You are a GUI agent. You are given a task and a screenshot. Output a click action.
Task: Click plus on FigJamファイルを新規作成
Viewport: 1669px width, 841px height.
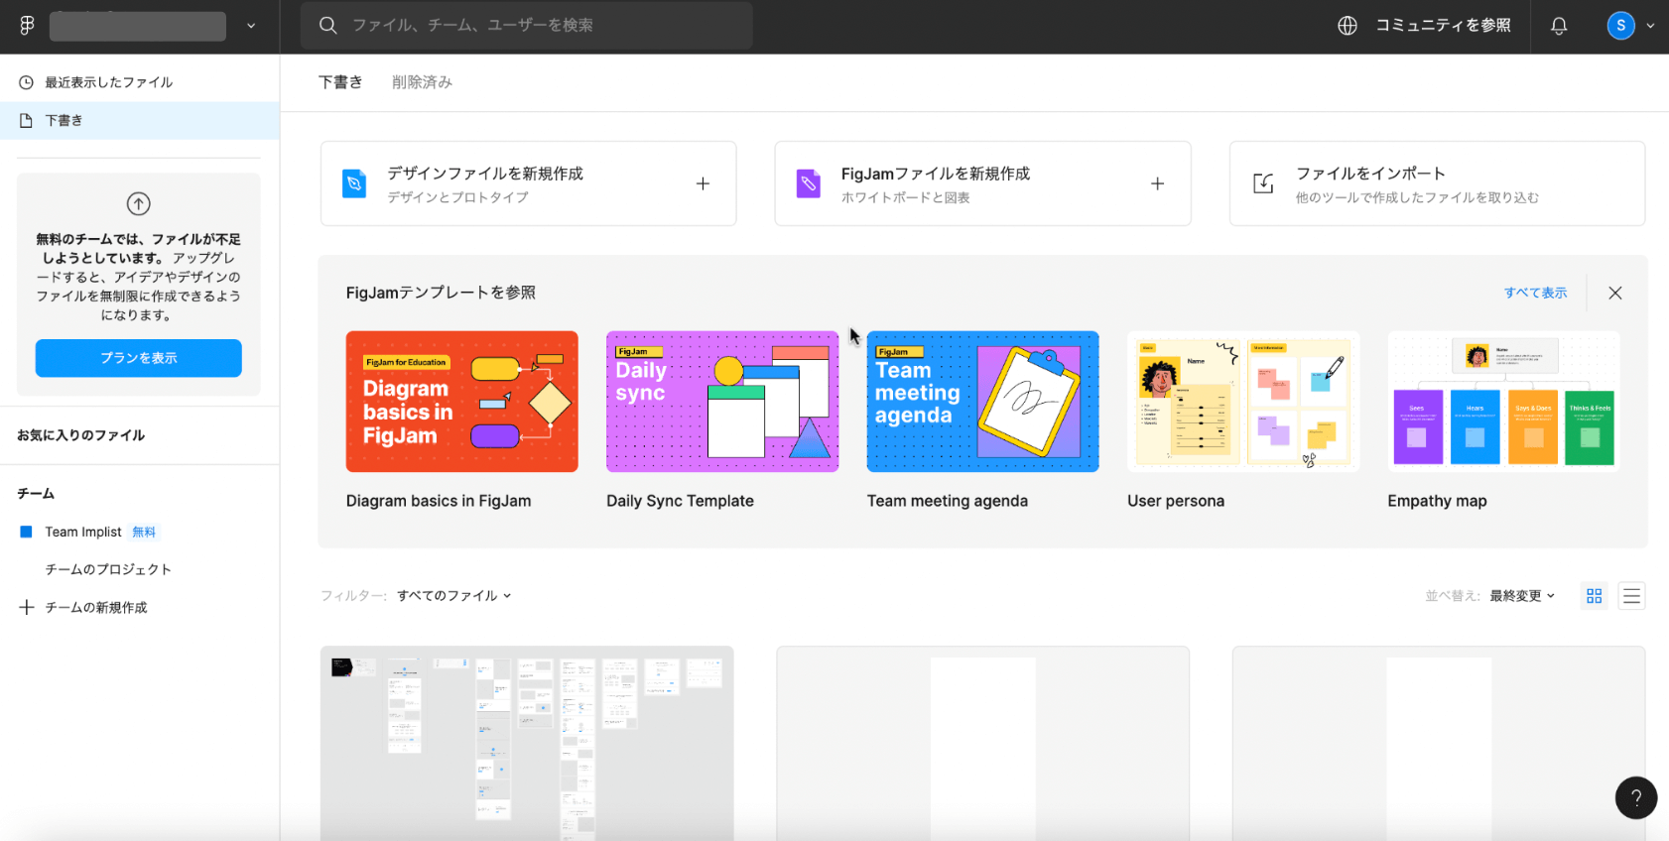pyautogui.click(x=1157, y=183)
